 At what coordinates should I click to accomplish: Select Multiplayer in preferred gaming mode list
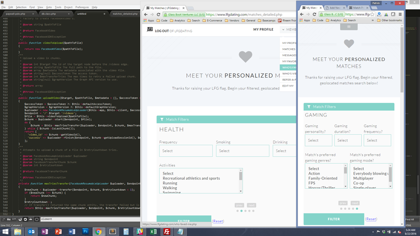tap(363, 178)
